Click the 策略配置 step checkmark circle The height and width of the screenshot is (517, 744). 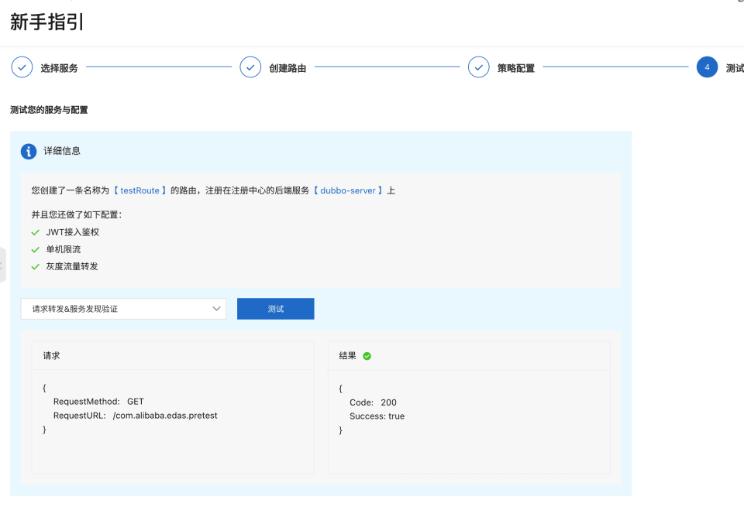tap(478, 68)
